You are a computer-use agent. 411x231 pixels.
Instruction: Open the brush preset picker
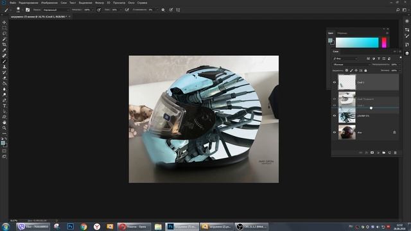pos(19,10)
